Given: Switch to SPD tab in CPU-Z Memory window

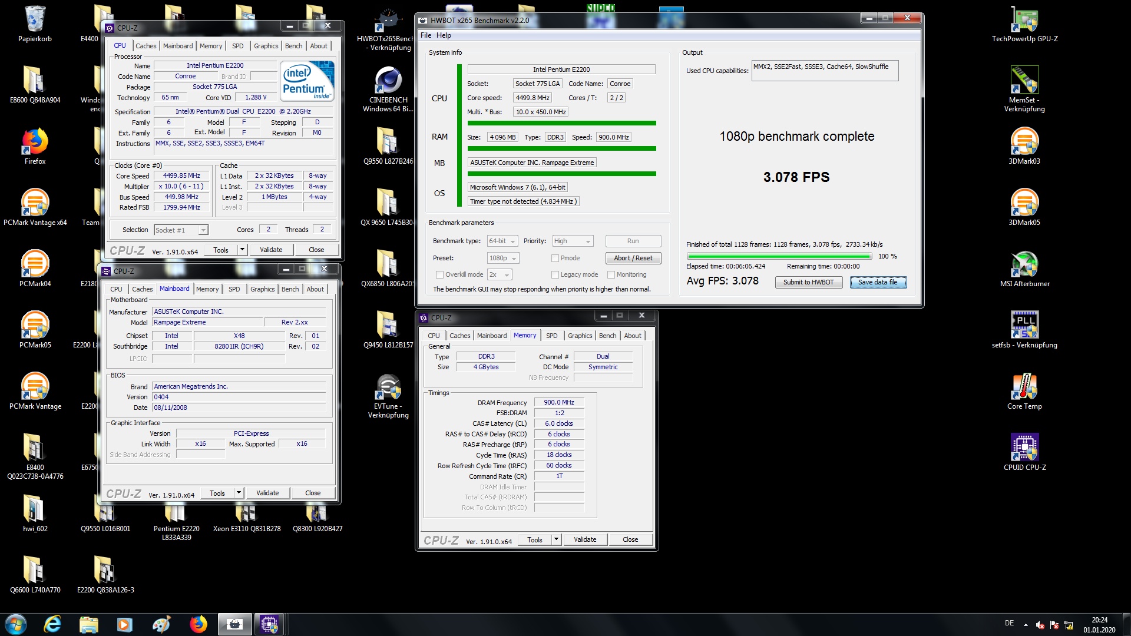Looking at the screenshot, I should click(551, 336).
